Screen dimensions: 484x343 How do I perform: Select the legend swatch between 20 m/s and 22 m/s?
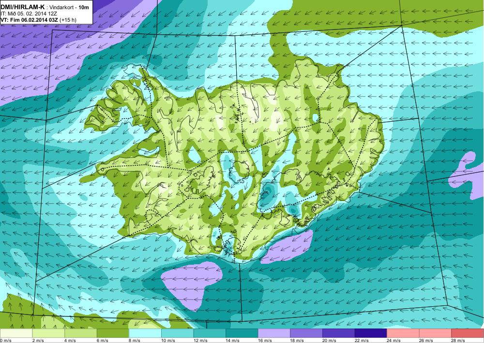pyautogui.click(x=339, y=333)
